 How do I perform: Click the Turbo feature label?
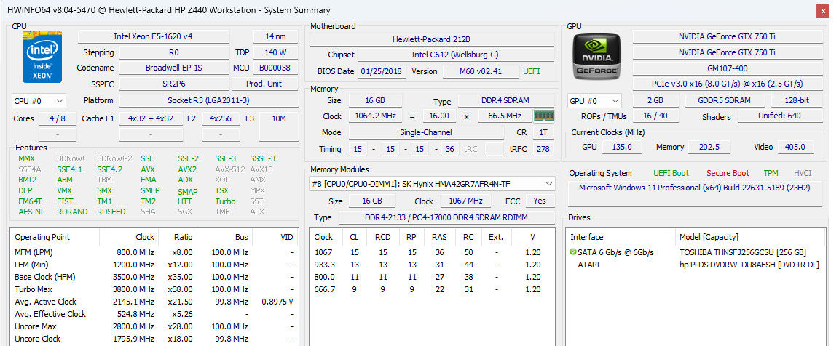[225, 201]
